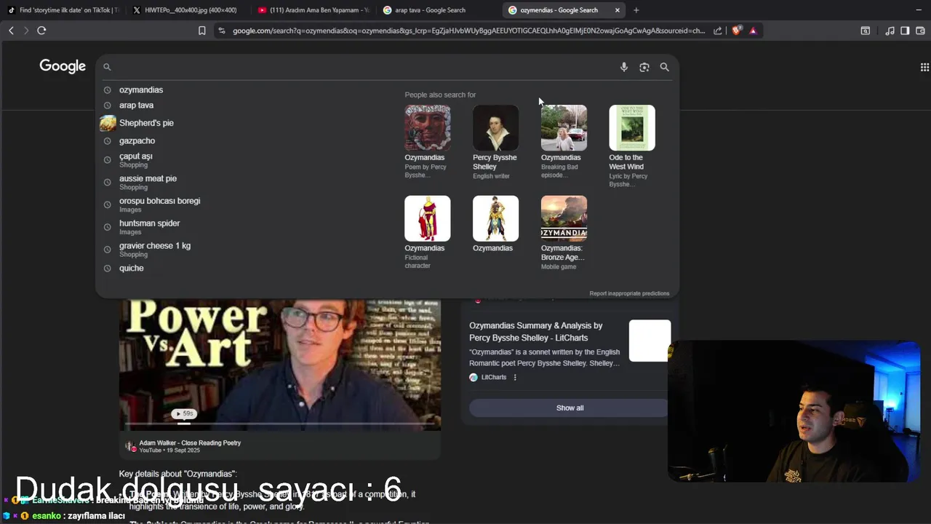Open Ozymandias Bronze Age mobile game card
This screenshot has height=524, width=931.
coord(564,233)
